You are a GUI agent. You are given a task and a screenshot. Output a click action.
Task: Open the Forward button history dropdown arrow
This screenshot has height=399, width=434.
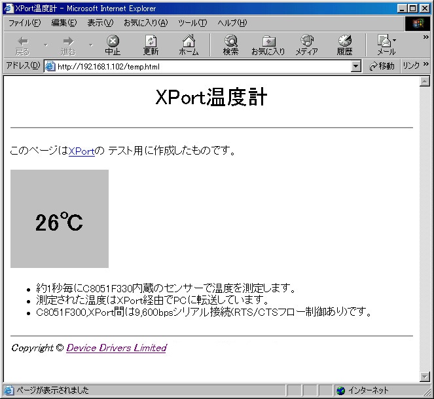[91, 45]
